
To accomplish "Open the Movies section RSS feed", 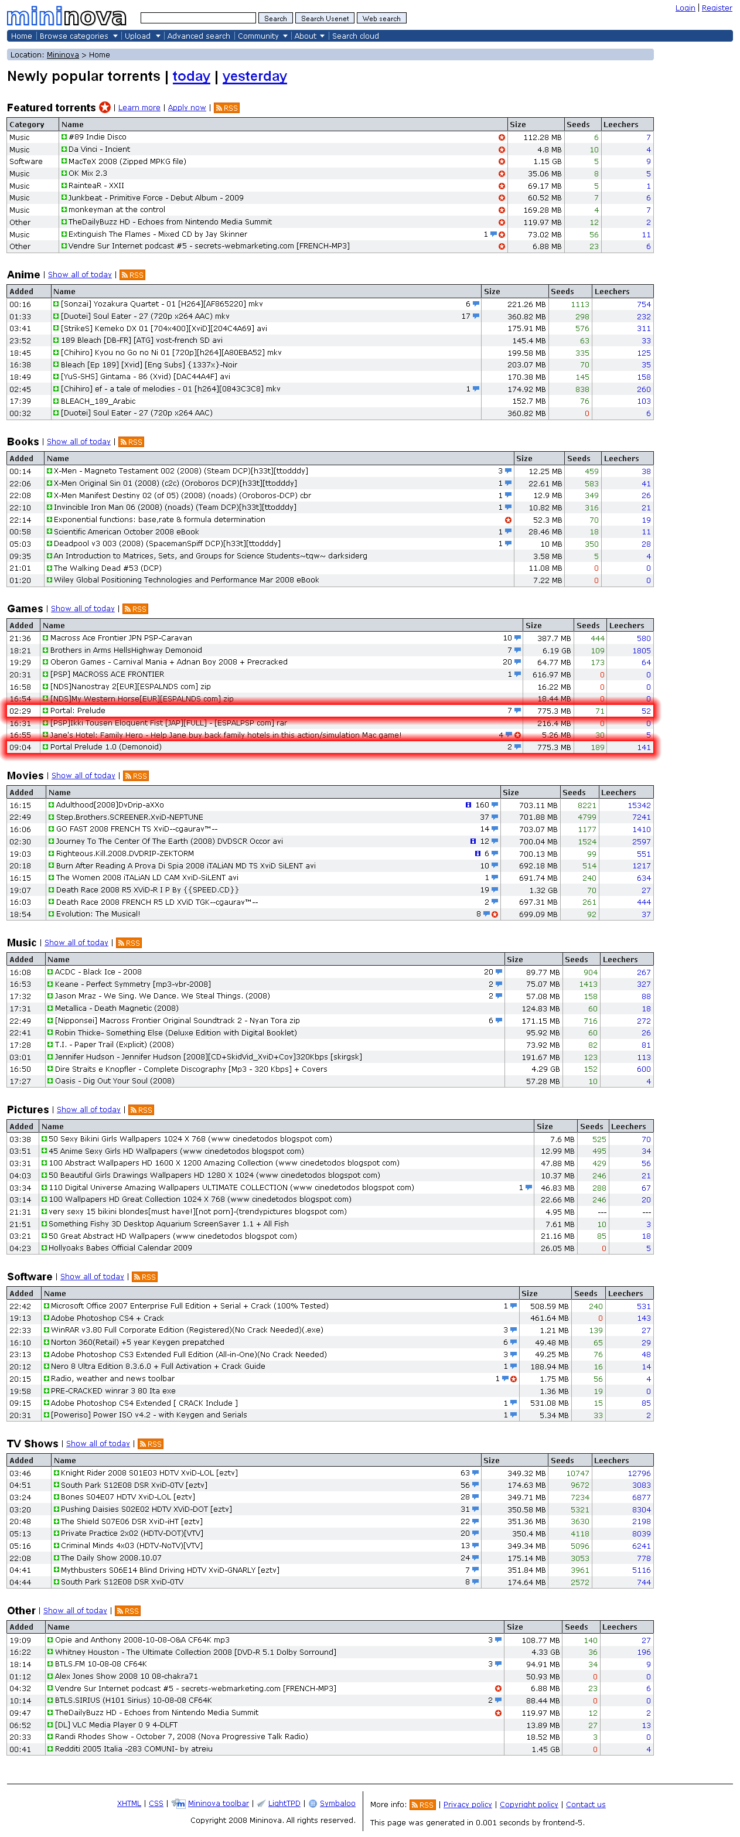I will (x=136, y=776).
